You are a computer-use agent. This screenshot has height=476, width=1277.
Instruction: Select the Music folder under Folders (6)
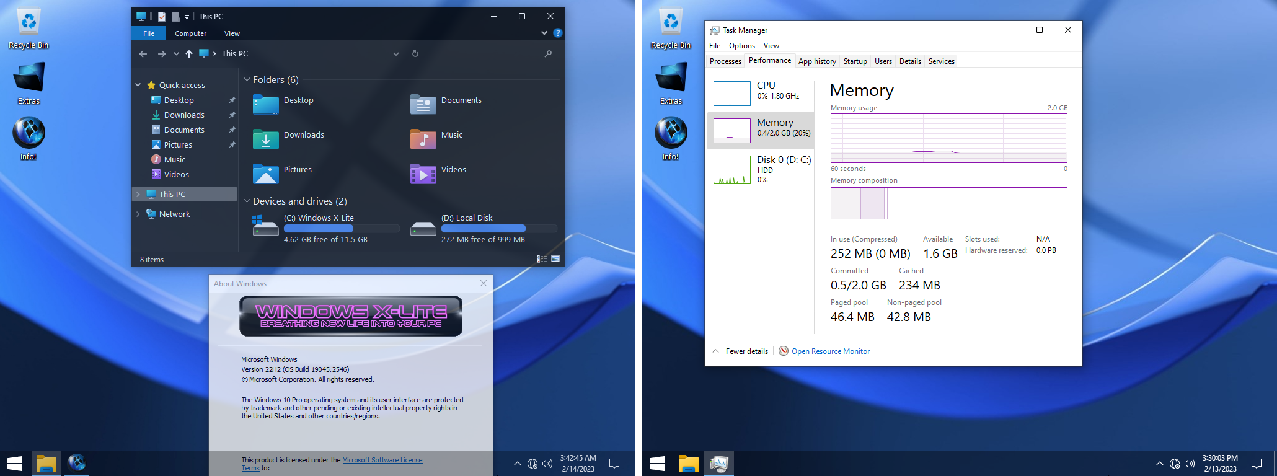(x=436, y=139)
